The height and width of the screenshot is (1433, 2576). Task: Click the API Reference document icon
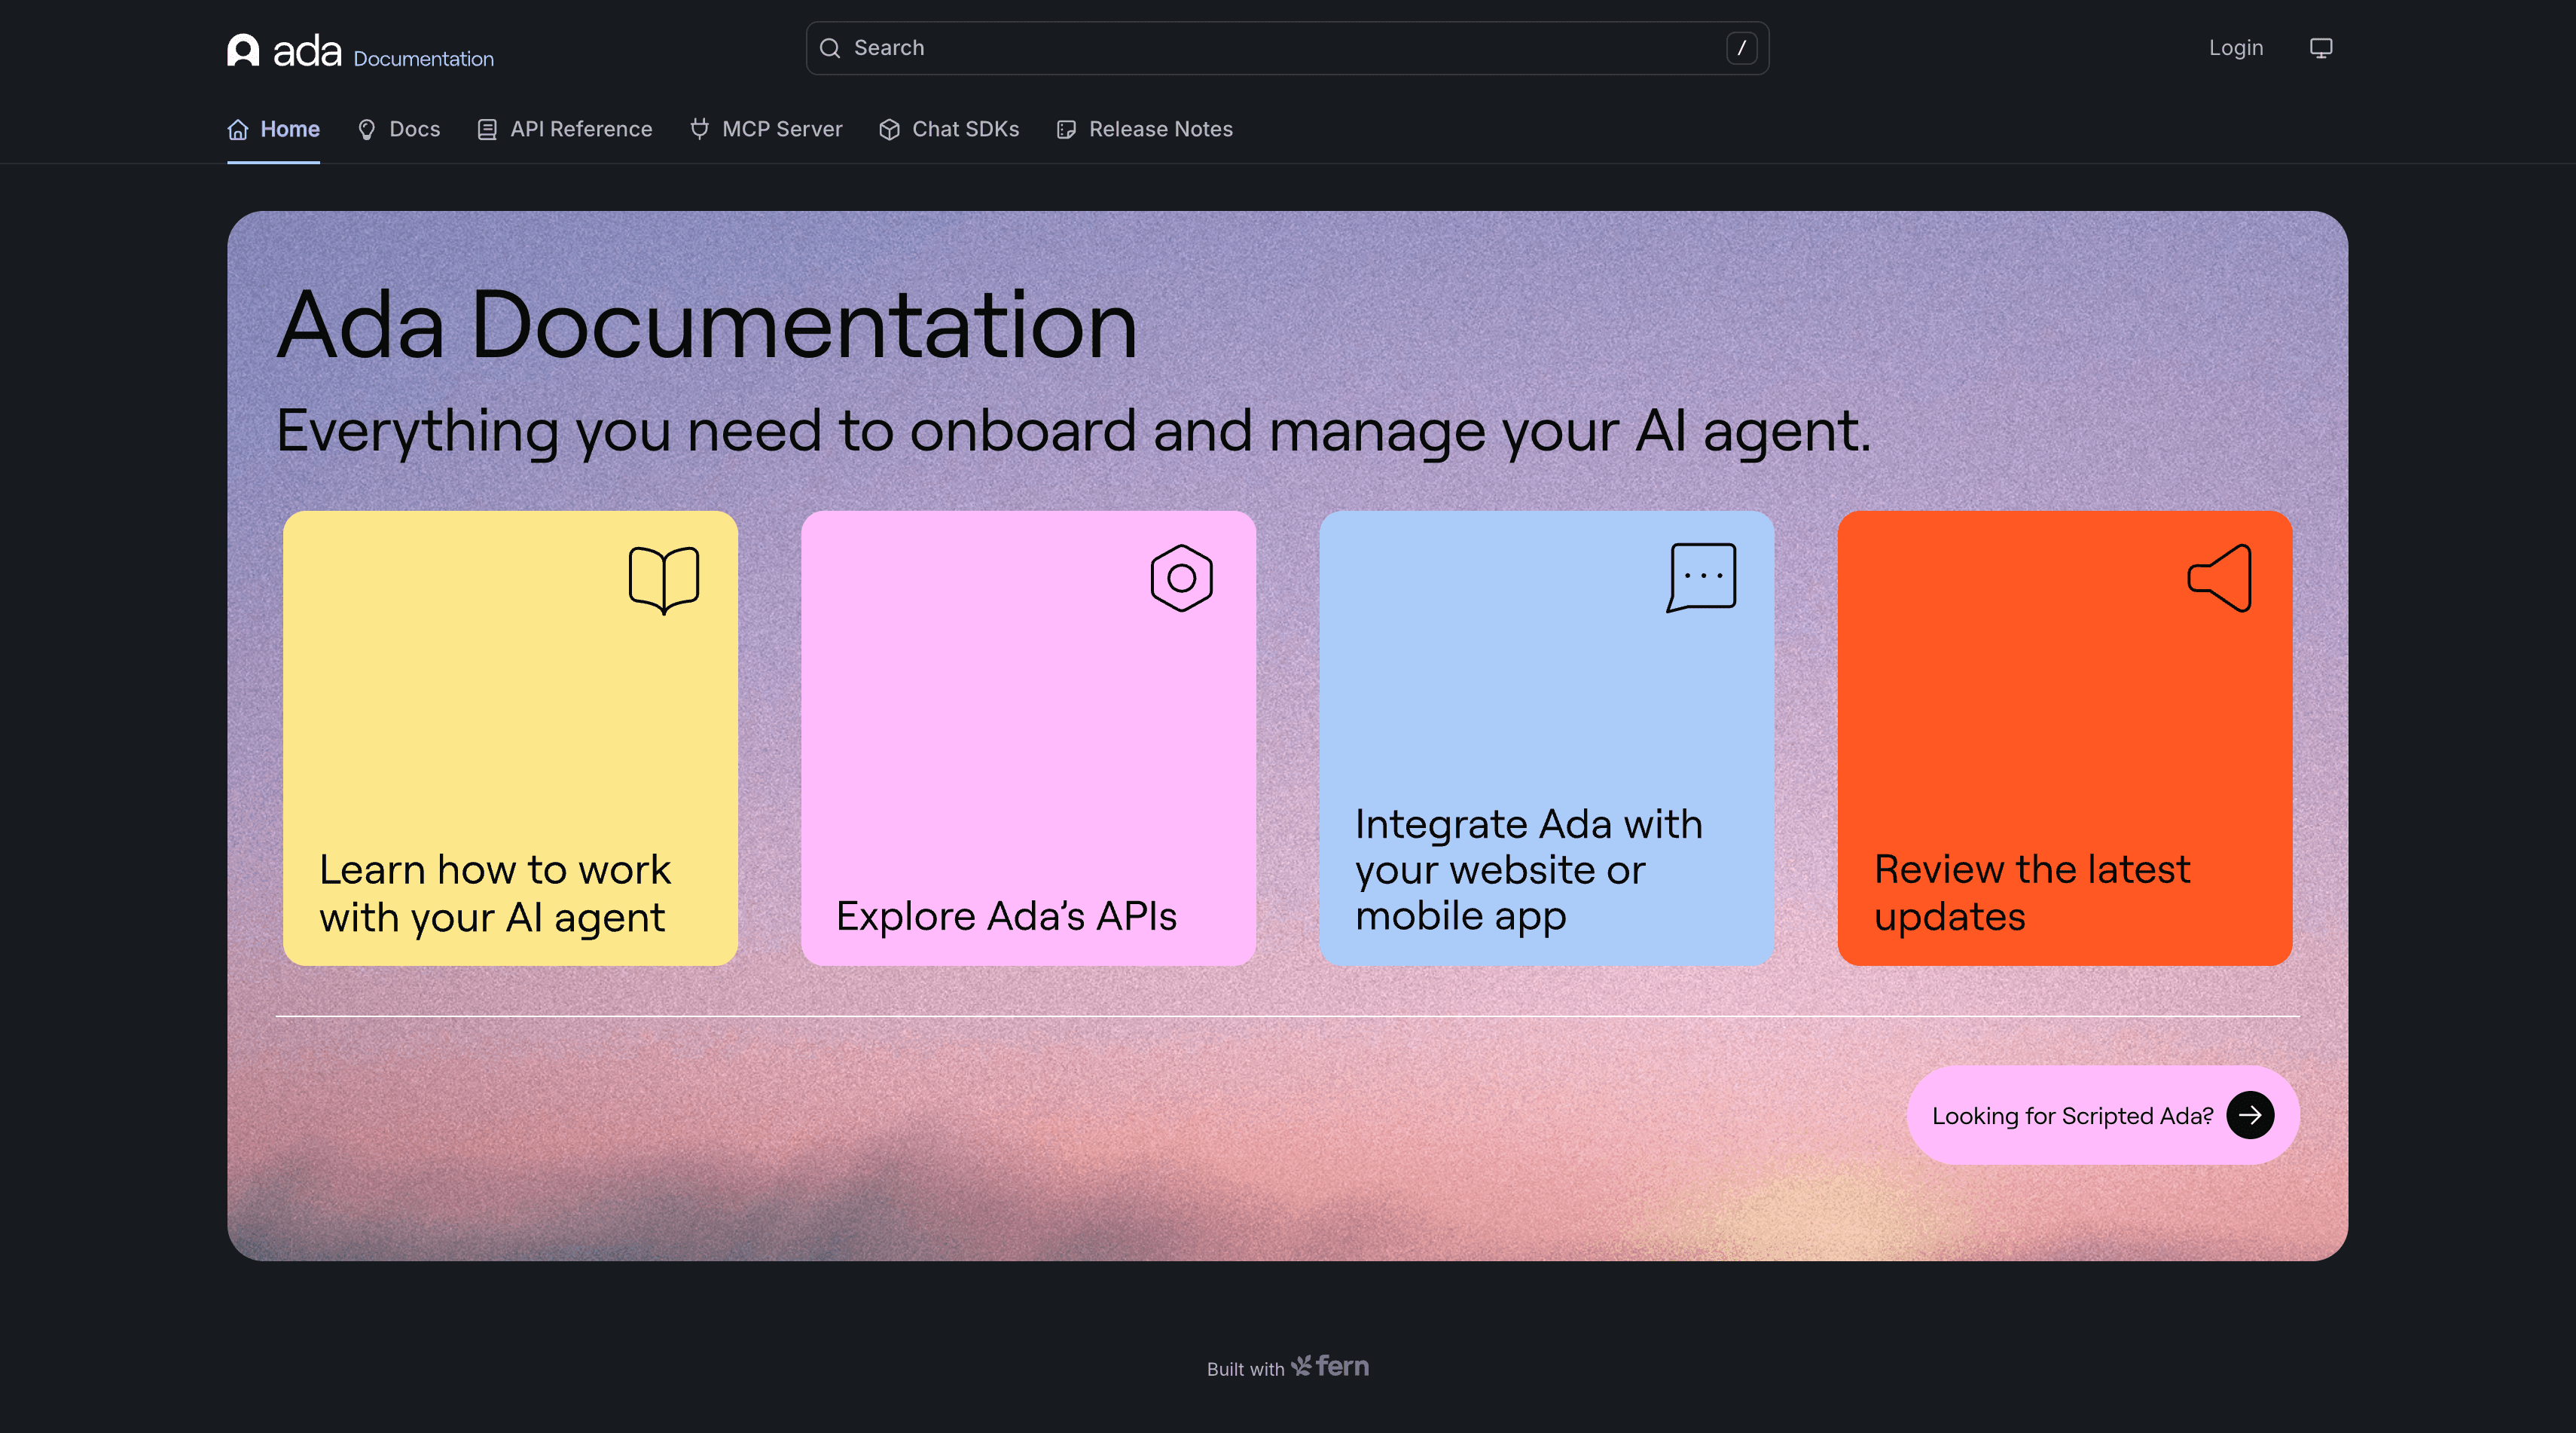[x=487, y=129]
